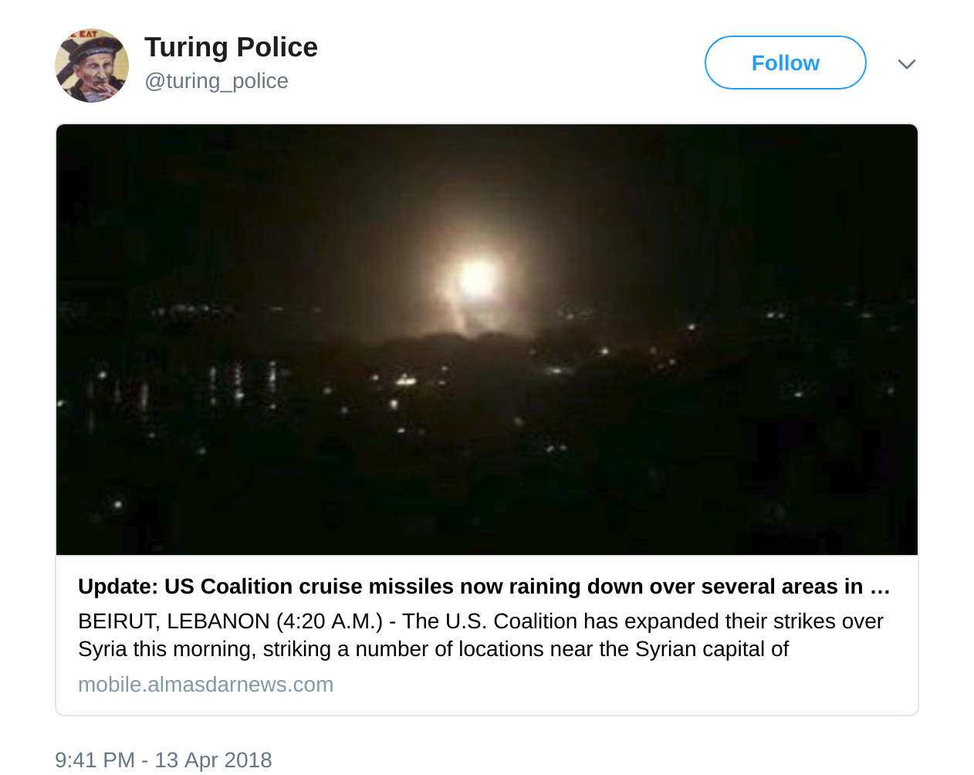Visit the mobile.almasdarnews.com domain link
Image resolution: width=974 pixels, height=775 pixels.
pos(205,685)
